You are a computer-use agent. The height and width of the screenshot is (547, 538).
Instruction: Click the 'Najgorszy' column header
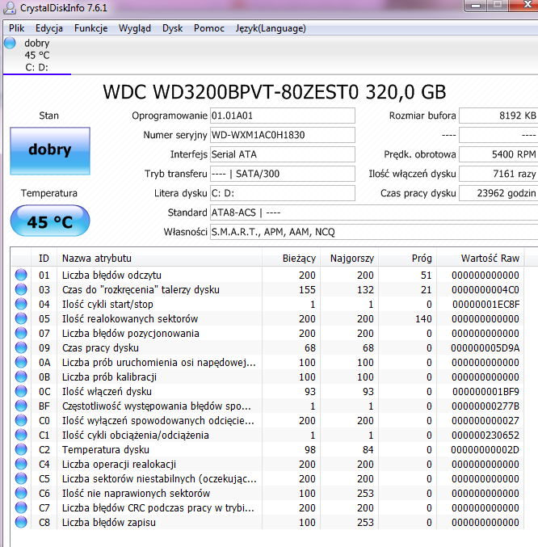tap(349, 259)
